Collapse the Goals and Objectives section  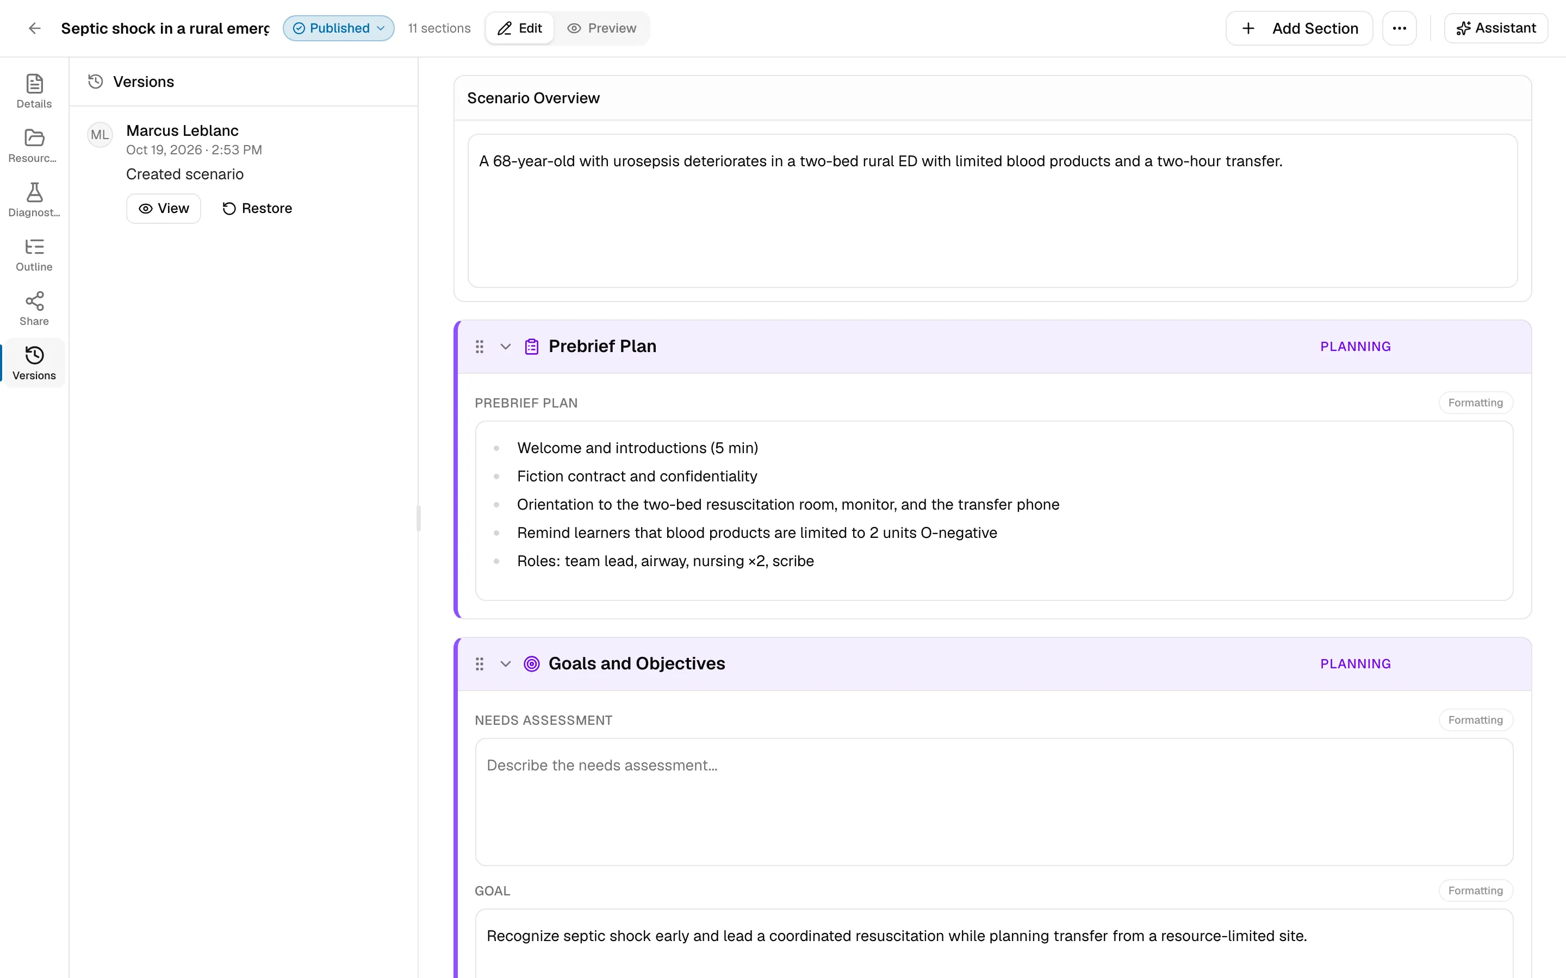(505, 663)
